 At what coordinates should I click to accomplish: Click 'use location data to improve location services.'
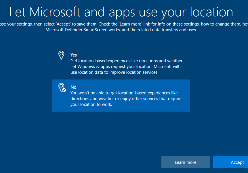pos(114,72)
